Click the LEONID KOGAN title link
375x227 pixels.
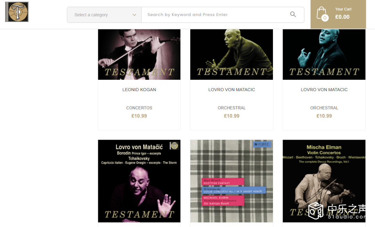139,90
